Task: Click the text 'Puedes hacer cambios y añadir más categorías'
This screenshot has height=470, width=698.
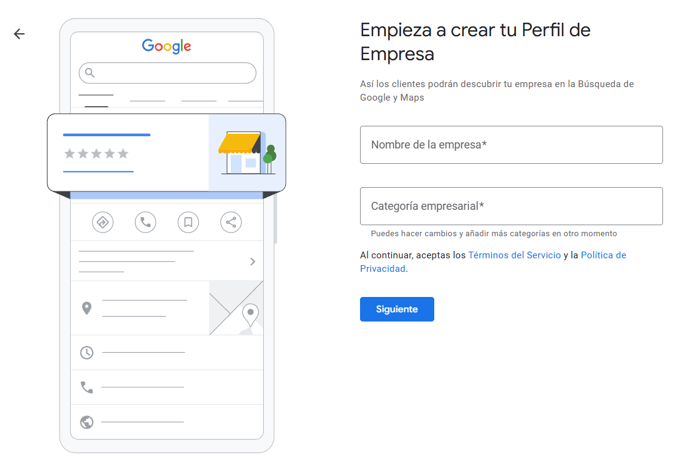Action: (x=459, y=233)
